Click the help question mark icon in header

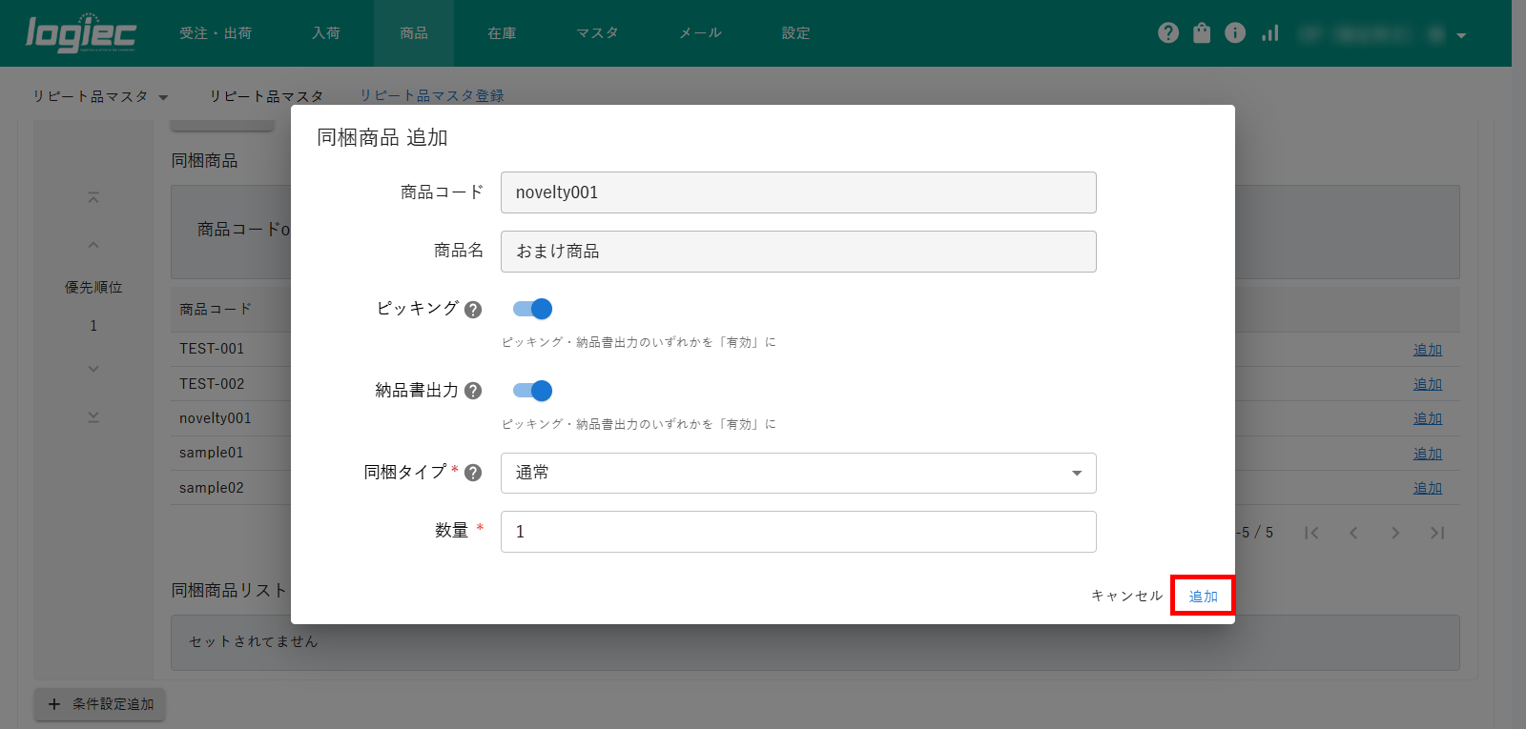pyautogui.click(x=1168, y=33)
